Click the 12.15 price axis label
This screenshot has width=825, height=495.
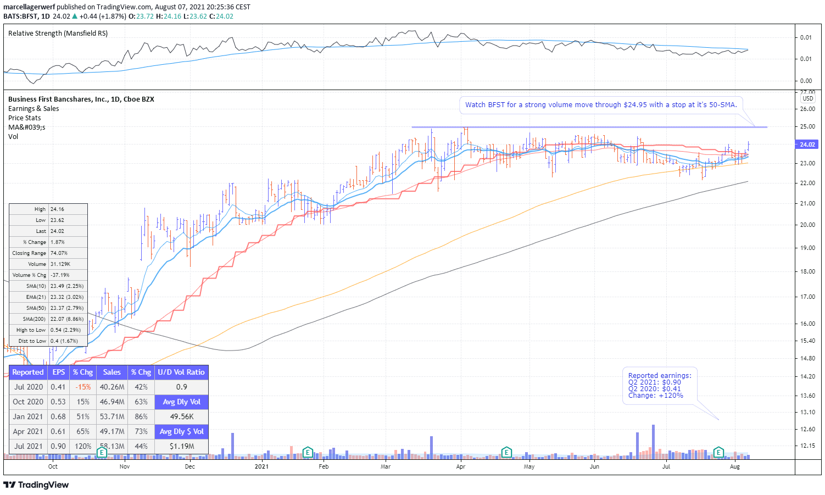(808, 446)
